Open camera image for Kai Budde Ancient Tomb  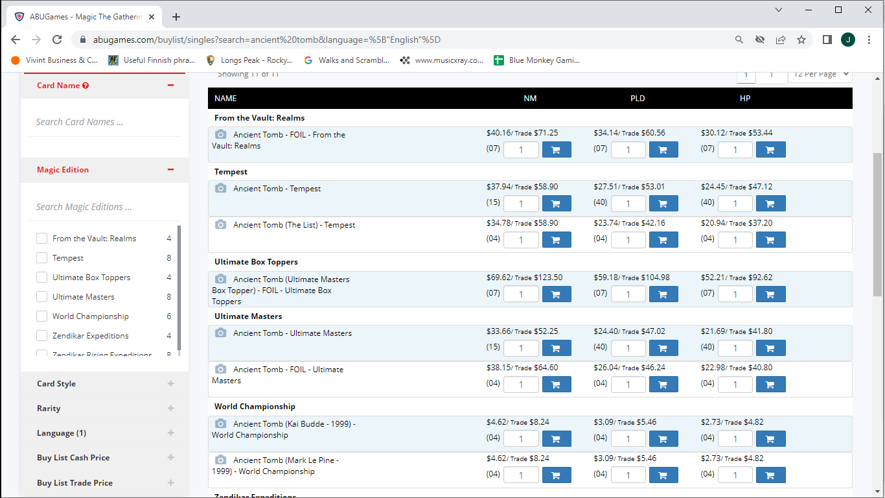221,423
